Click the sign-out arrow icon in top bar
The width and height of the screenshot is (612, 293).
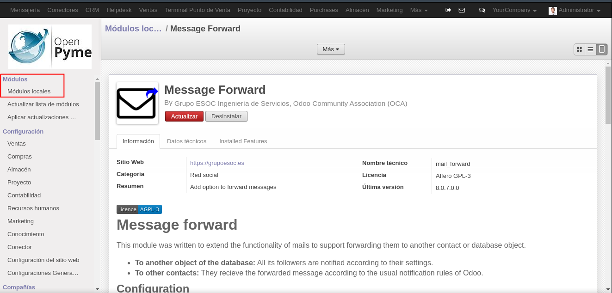point(448,10)
